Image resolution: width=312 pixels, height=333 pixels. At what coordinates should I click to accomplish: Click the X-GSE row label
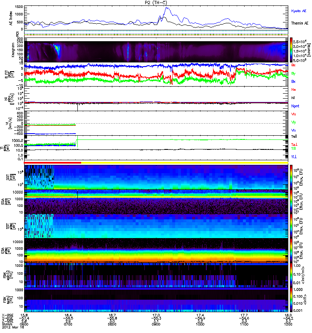coord(7,315)
